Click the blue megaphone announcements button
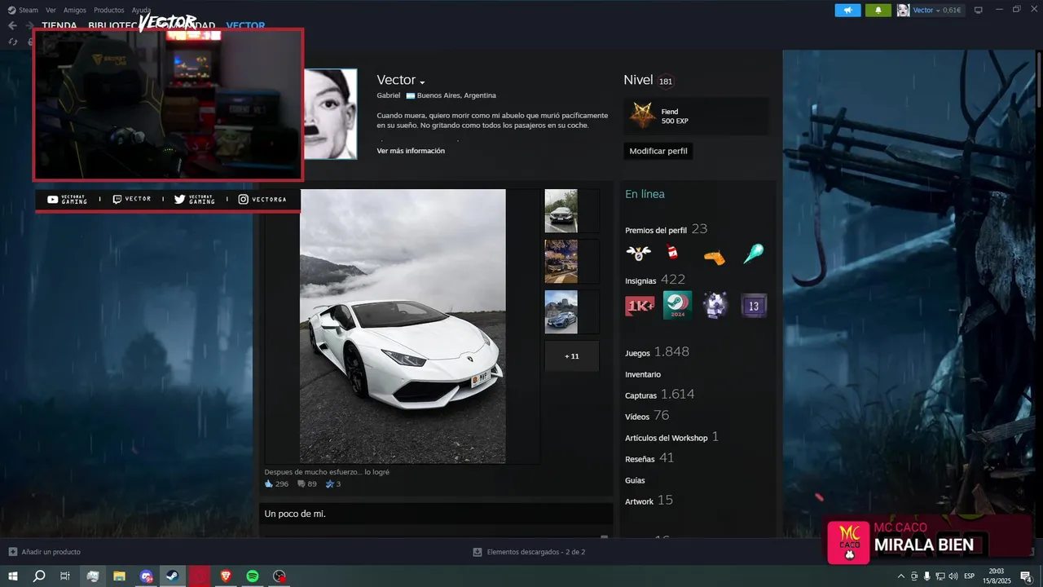This screenshot has width=1043, height=587. (847, 10)
